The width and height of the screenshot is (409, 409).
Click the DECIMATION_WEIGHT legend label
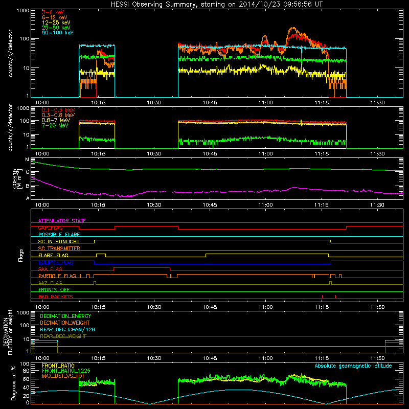65,323
